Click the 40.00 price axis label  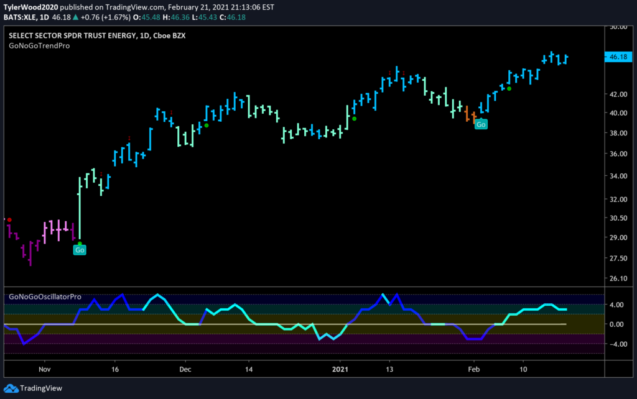pyautogui.click(x=618, y=113)
